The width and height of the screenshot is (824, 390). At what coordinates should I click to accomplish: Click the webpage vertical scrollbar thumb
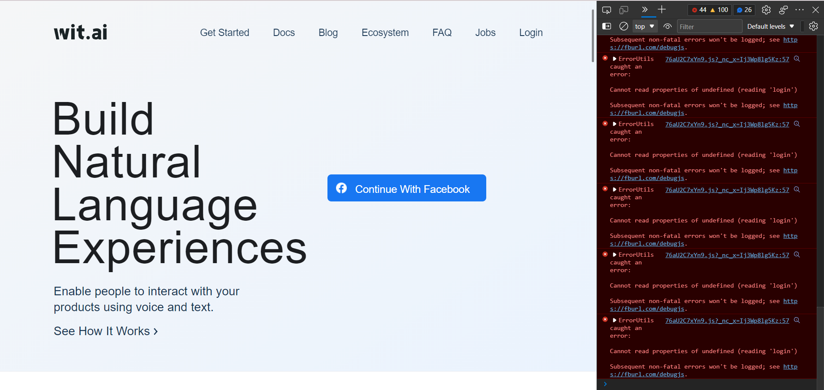pos(592,35)
